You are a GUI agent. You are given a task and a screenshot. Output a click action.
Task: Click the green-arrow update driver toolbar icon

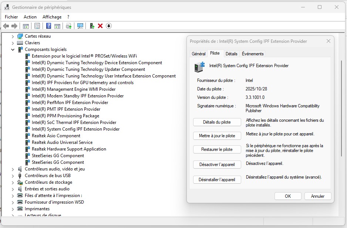pyautogui.click(x=92, y=26)
